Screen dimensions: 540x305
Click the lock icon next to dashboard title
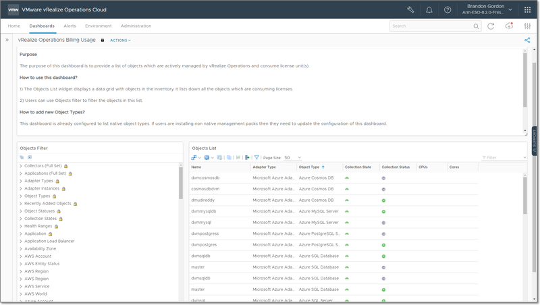[103, 40]
